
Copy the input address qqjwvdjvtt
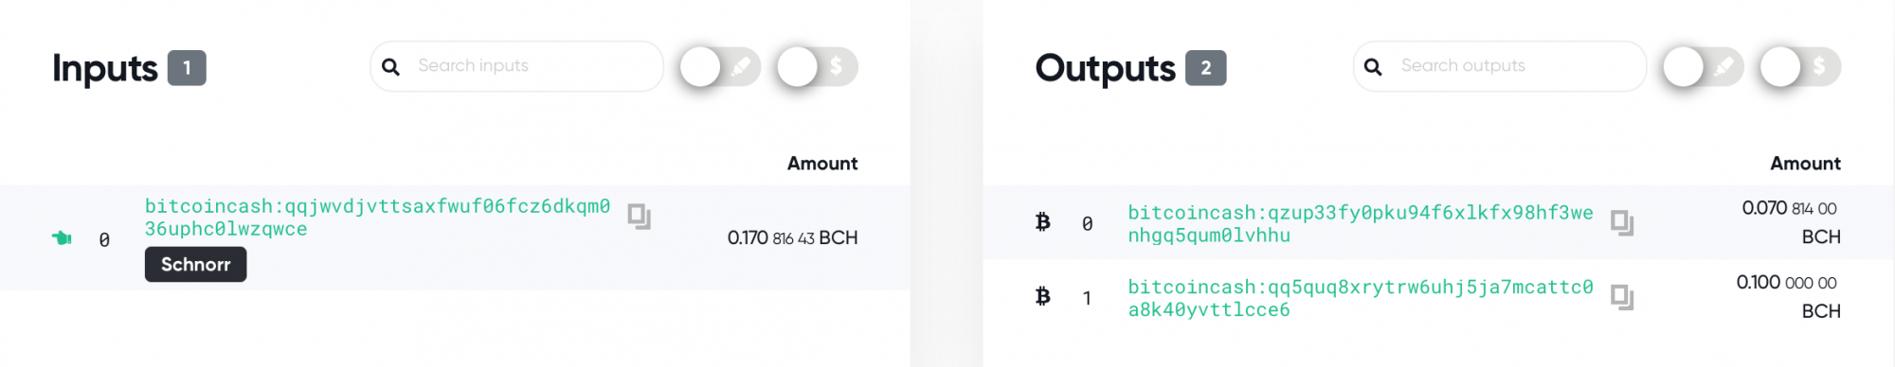[640, 217]
